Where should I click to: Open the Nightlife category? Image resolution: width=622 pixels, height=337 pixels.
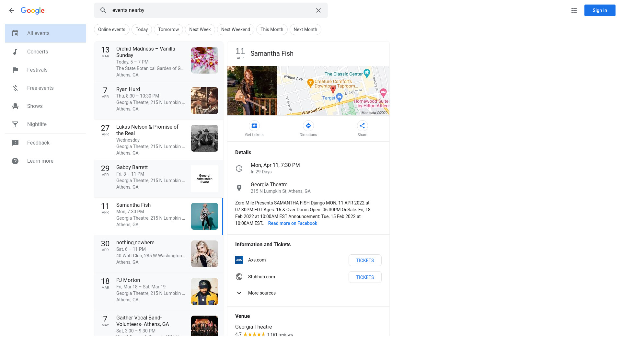pyautogui.click(x=45, y=124)
